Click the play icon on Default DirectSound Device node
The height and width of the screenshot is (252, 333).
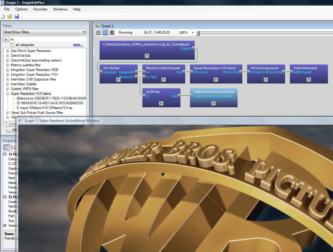[214, 103]
